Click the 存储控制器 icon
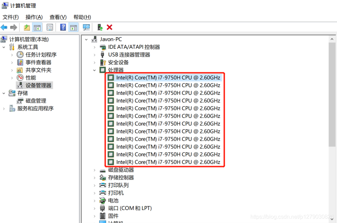This screenshot has height=223, width=337. pyautogui.click(x=103, y=177)
